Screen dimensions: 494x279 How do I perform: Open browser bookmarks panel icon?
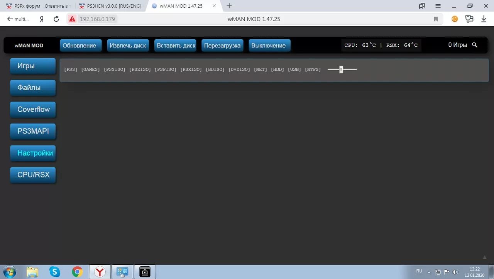click(422, 6)
